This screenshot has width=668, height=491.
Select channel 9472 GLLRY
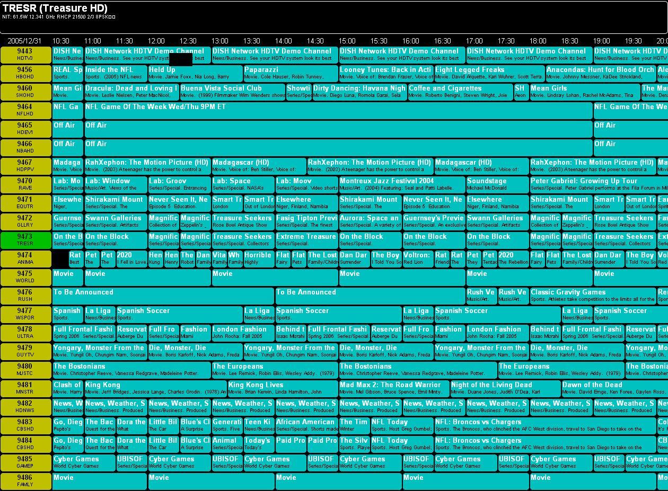tap(25, 221)
